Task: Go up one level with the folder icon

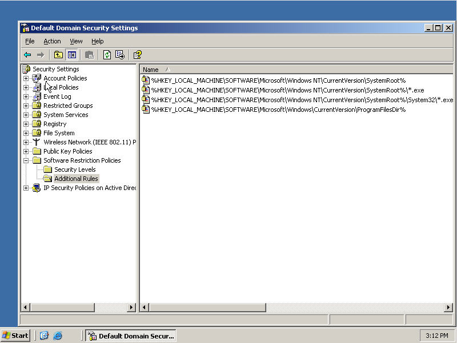Action: point(58,55)
